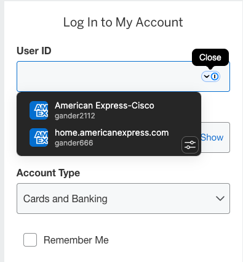Click the 1Password circular logo icon
Viewport: 243px width, 262px height.
click(x=215, y=76)
